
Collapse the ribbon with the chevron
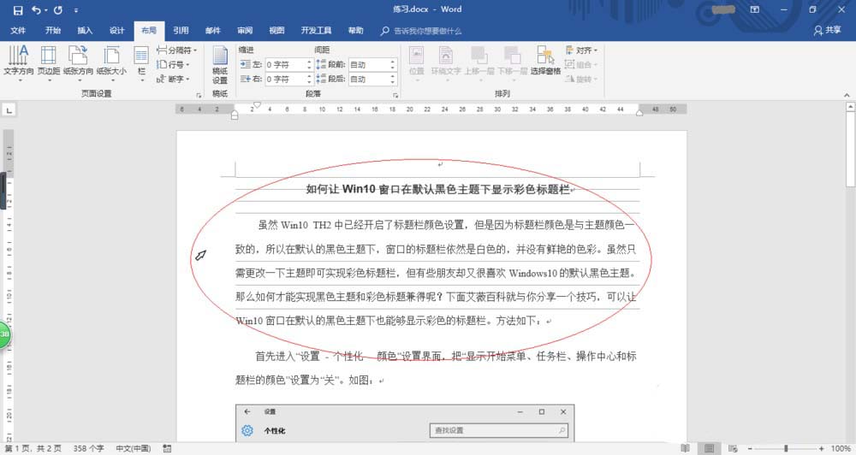[x=847, y=95]
